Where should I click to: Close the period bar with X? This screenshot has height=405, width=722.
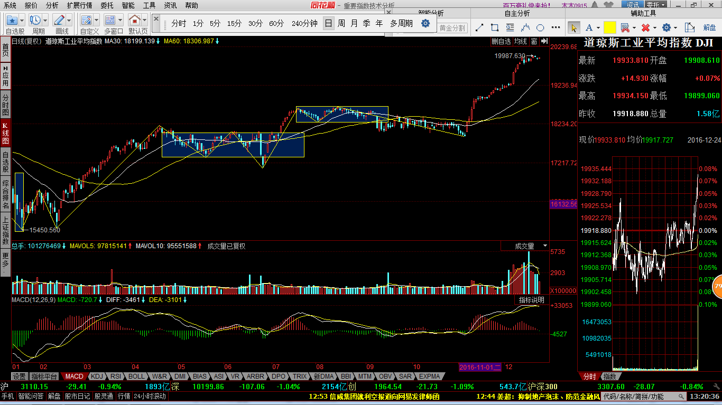click(x=156, y=19)
